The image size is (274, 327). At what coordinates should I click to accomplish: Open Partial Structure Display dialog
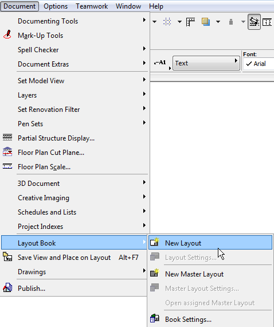click(x=75, y=138)
